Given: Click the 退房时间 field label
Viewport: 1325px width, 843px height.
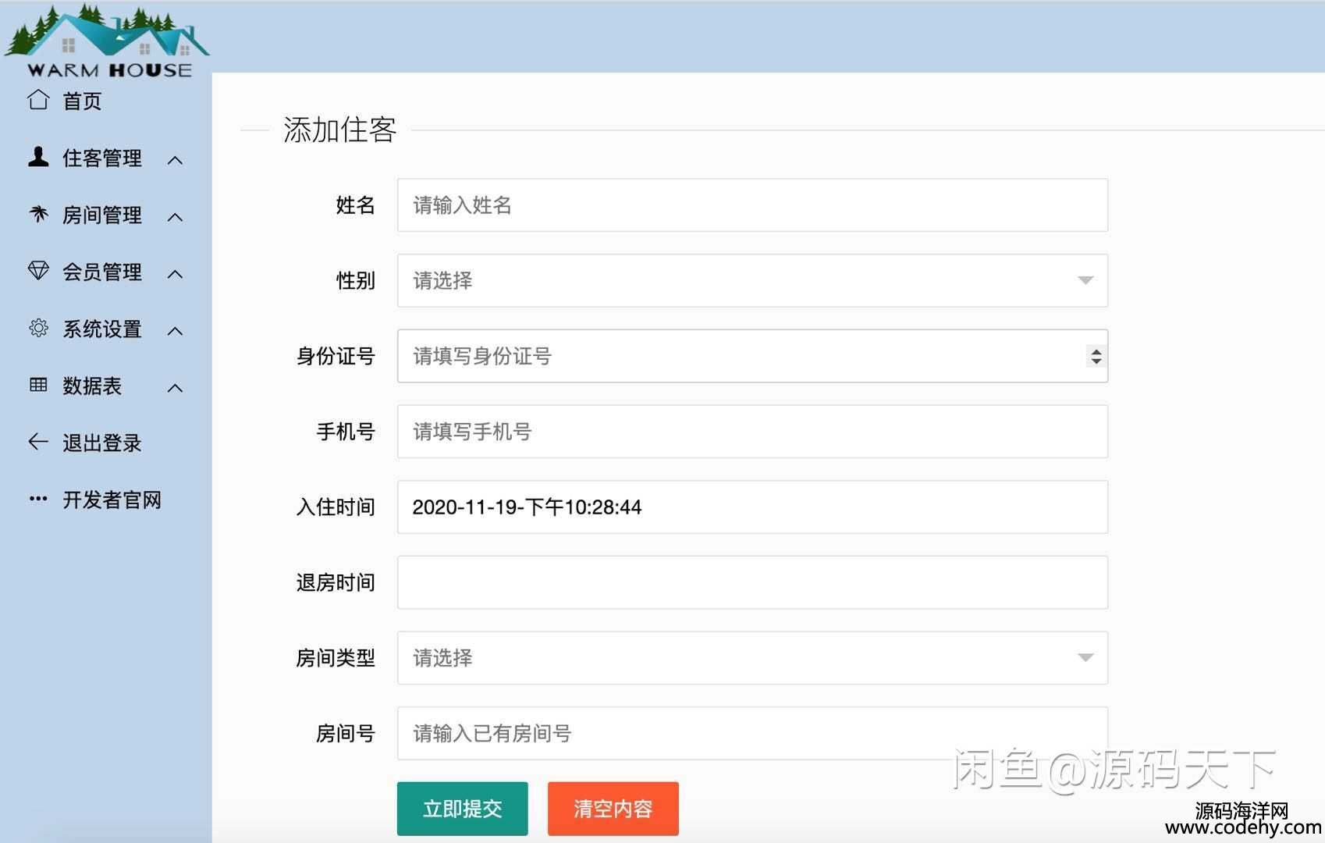Looking at the screenshot, I should click(336, 582).
